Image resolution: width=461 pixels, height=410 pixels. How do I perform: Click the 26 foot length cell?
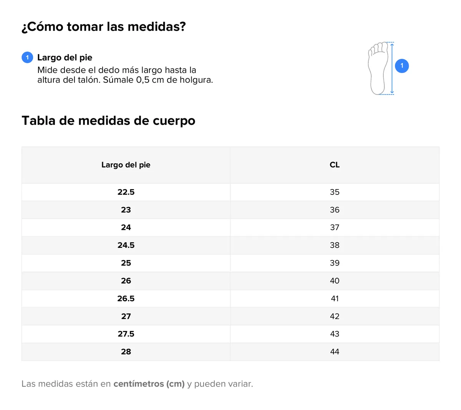(x=126, y=281)
